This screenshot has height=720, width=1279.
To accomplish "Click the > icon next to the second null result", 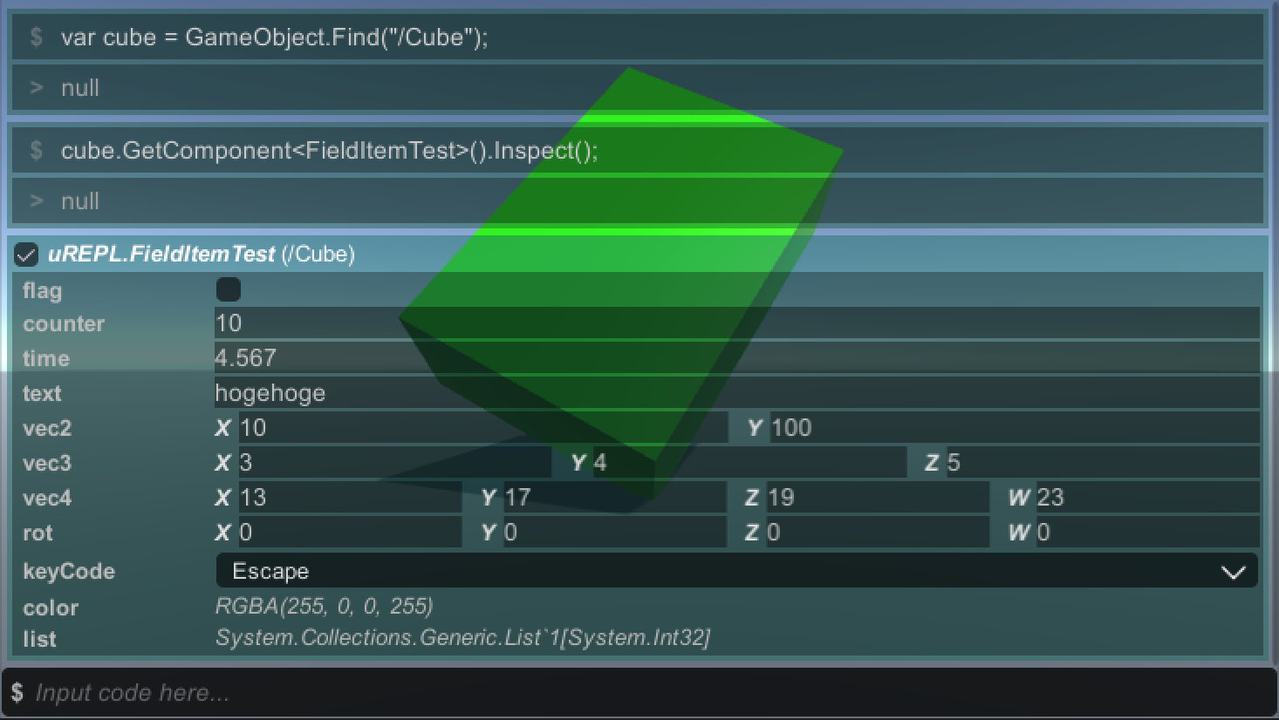I will pos(35,200).
